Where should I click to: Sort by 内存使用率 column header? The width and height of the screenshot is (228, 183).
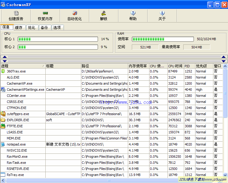pos(139,66)
